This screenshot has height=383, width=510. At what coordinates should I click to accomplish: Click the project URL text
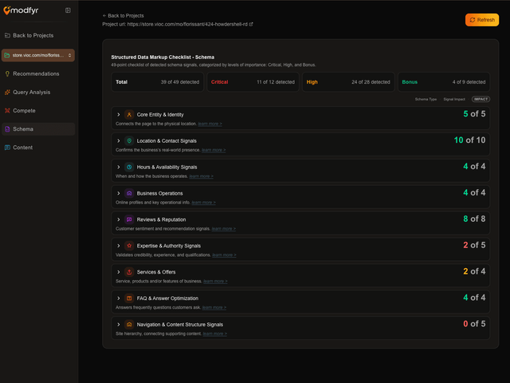(x=187, y=25)
